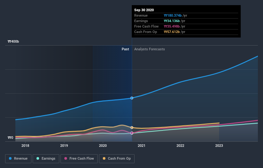Click the Free Cash Flow label in tooltip
This screenshot has width=263, height=168.
point(146,26)
